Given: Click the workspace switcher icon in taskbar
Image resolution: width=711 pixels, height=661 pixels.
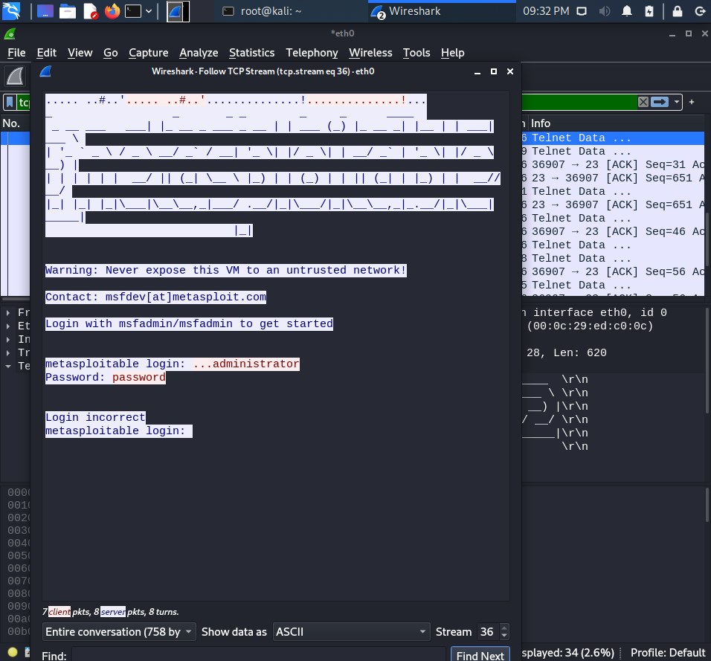Looking at the screenshot, I should tap(45, 11).
